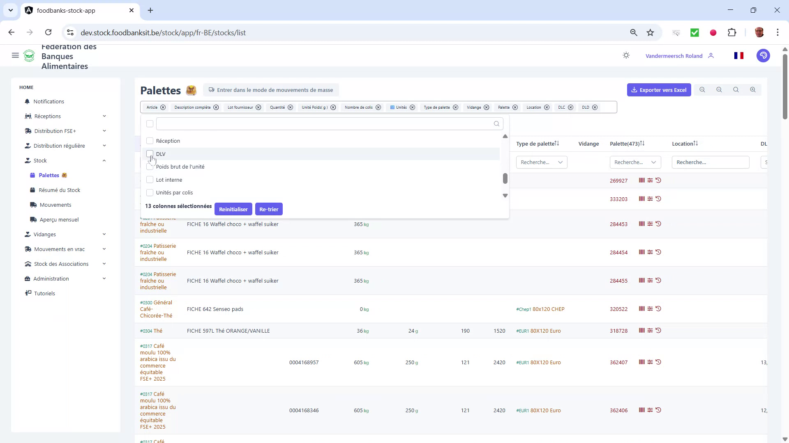Image resolution: width=789 pixels, height=443 pixels.
Task: Enable the DLV column checkbox
Action: tap(150, 154)
